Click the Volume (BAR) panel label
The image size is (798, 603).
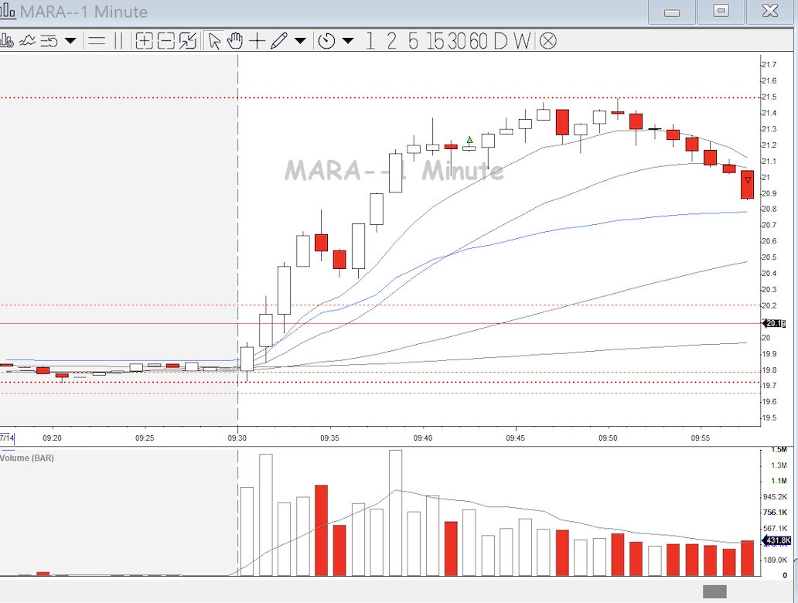click(27, 458)
